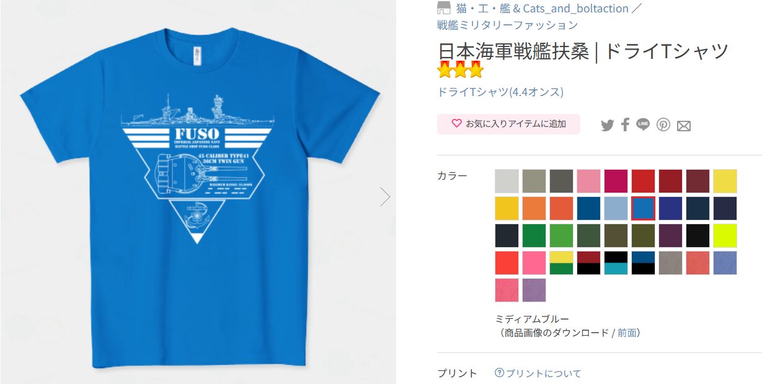Share the product via the Facebook icon
The height and width of the screenshot is (384, 762).
[x=625, y=124]
